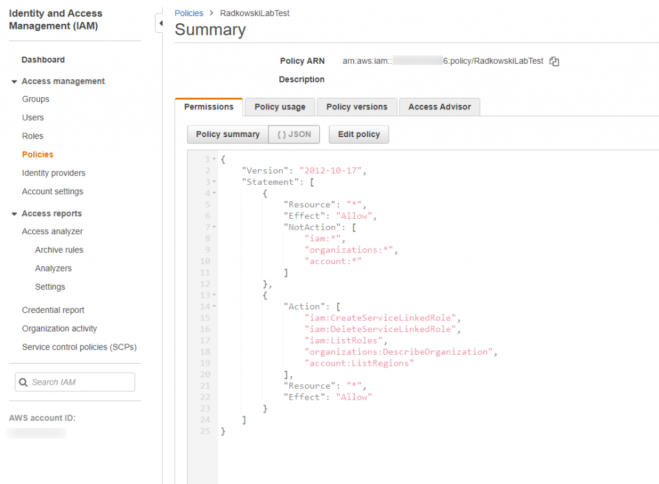
Task: Fold the NotAction array at line 7
Action: (214, 227)
